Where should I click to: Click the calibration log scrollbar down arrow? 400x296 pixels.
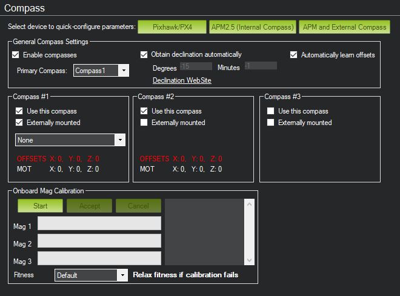coord(249,260)
